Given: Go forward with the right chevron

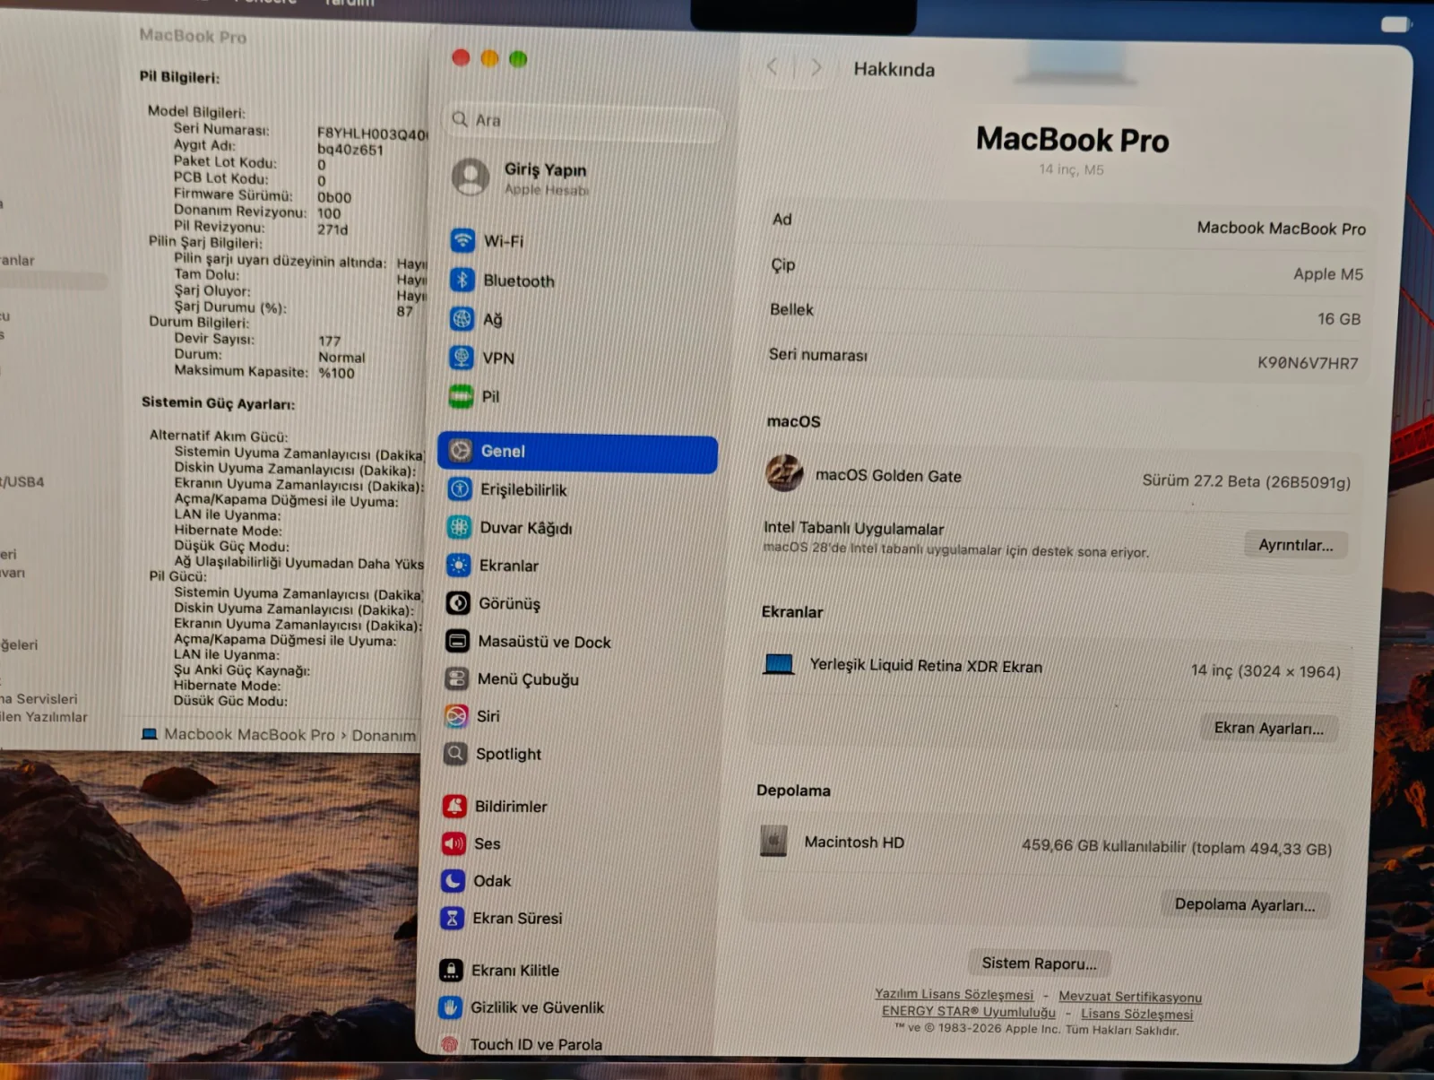Looking at the screenshot, I should [816, 68].
